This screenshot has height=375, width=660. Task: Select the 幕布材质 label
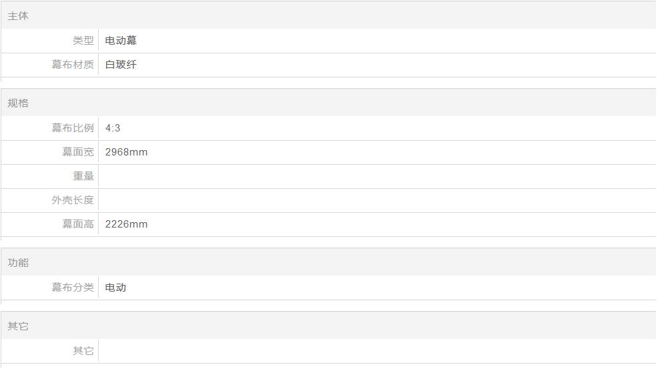(72, 65)
